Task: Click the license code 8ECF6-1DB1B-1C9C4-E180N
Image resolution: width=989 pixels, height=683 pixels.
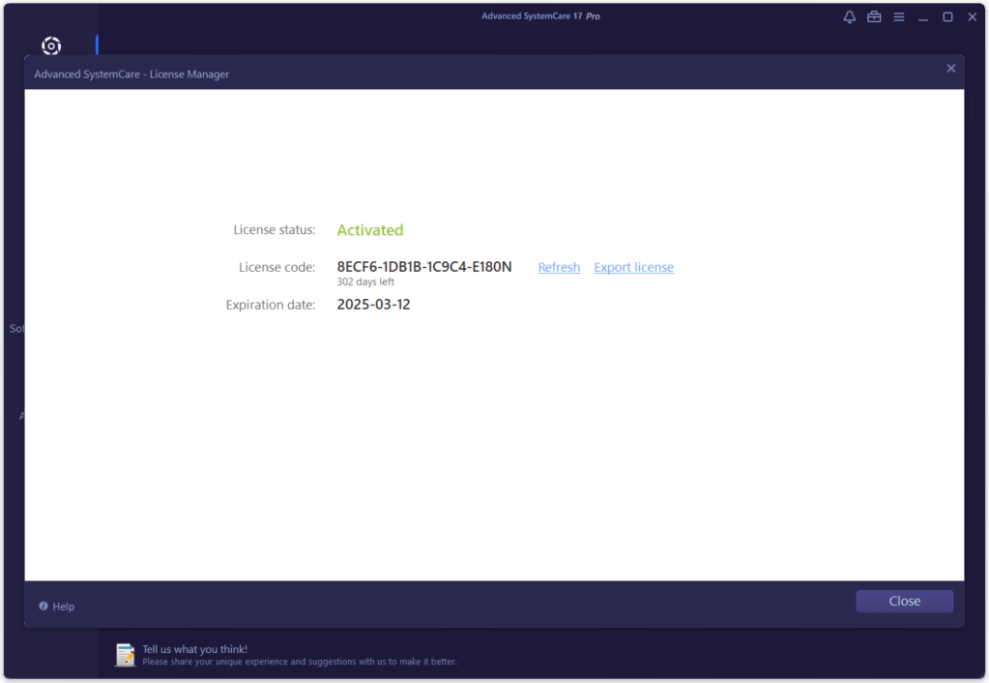Action: pos(424,267)
